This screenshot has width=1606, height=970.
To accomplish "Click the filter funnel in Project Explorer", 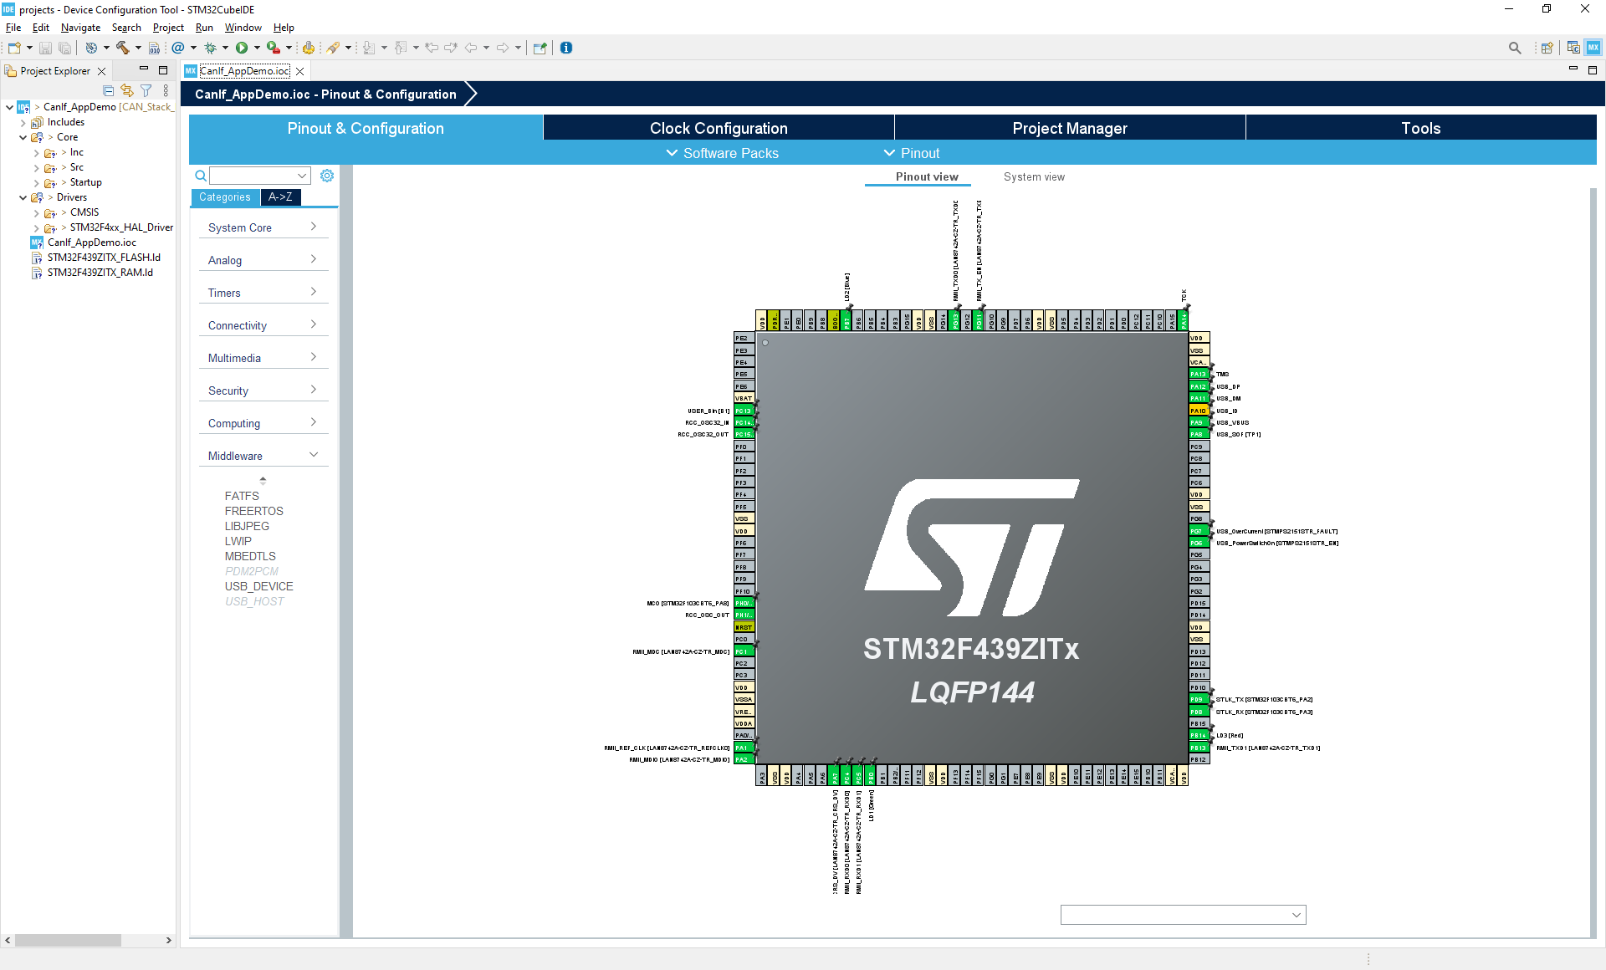I will [146, 90].
